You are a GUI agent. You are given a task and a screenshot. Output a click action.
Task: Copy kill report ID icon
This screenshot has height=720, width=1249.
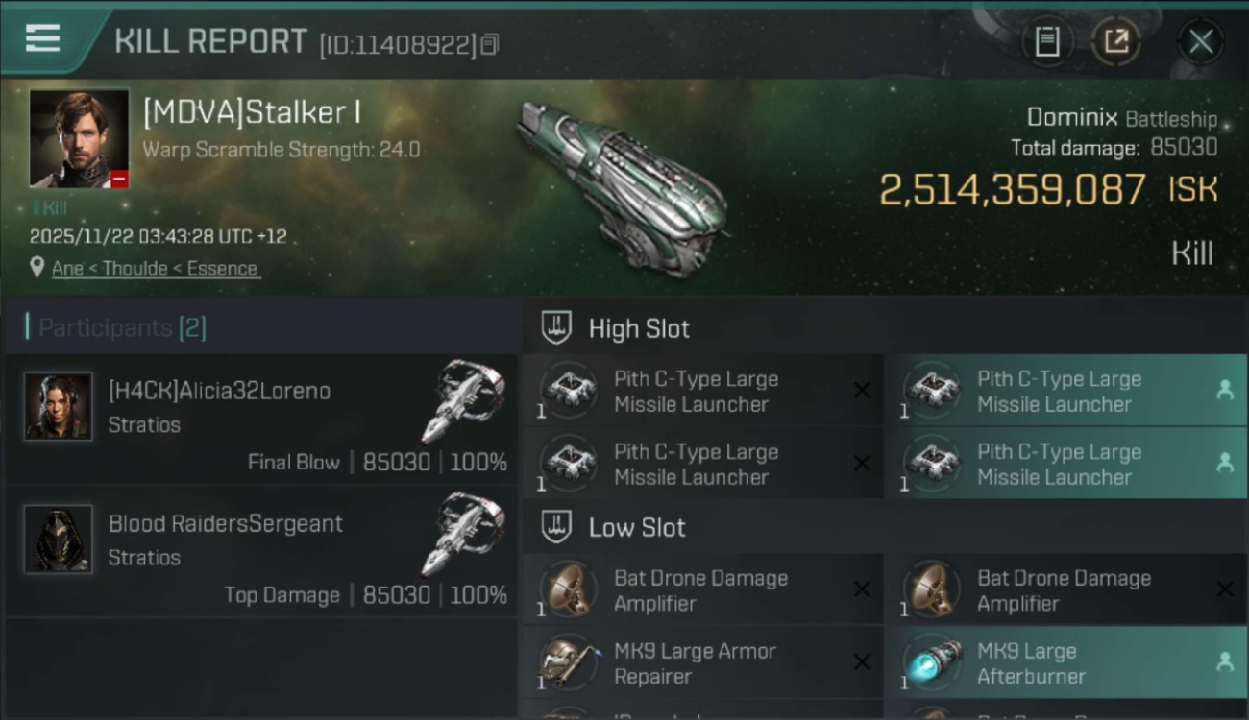[490, 44]
